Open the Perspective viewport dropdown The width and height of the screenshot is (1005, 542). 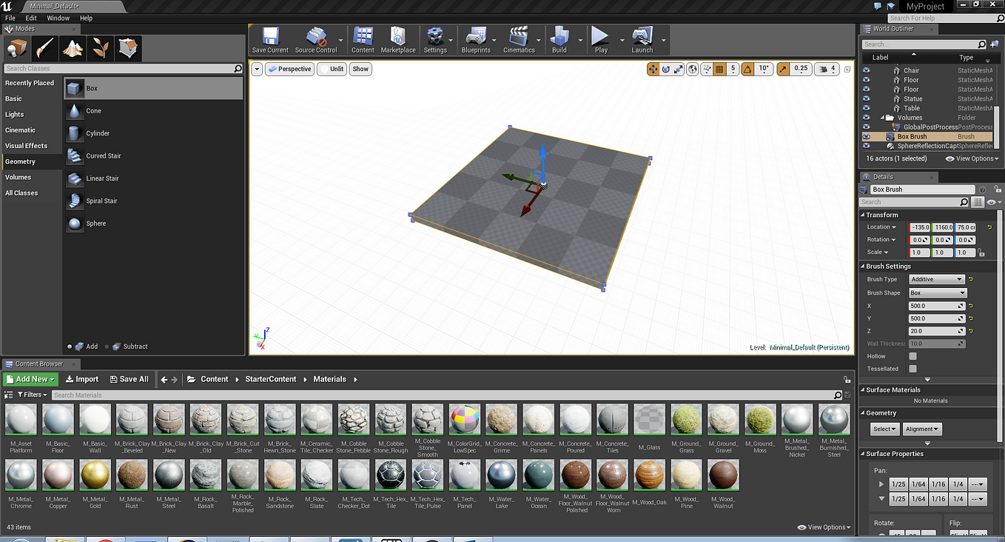pyautogui.click(x=289, y=69)
